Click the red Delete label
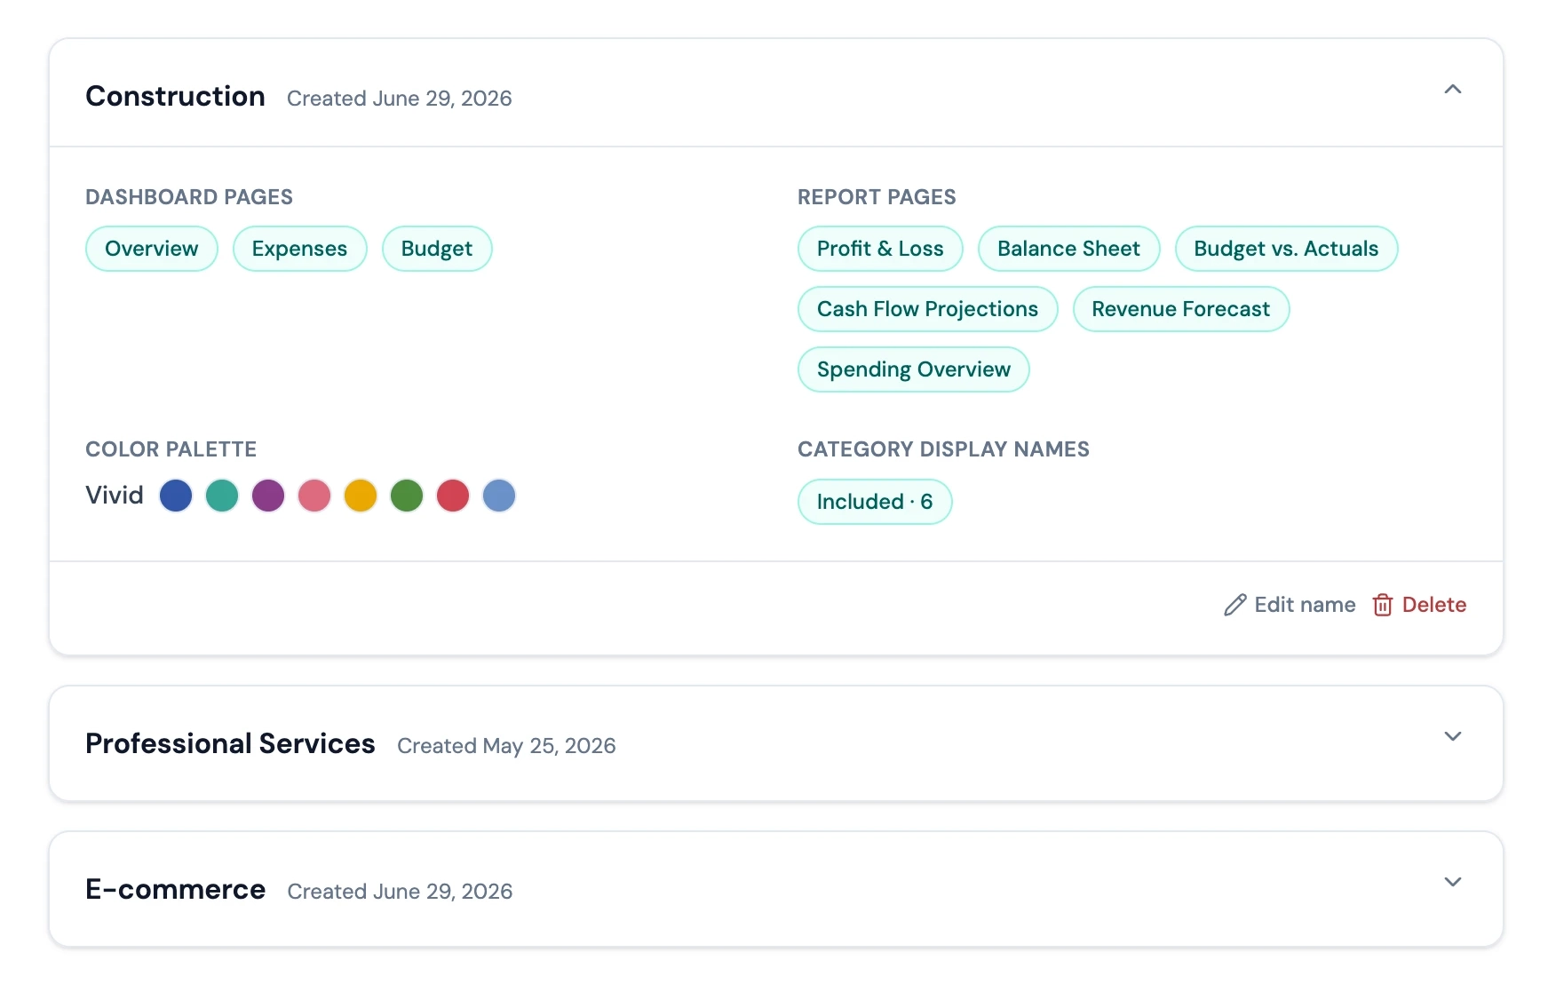1556x984 pixels. [x=1433, y=605]
